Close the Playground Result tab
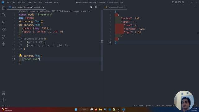The image size is (199, 112). [125, 7]
